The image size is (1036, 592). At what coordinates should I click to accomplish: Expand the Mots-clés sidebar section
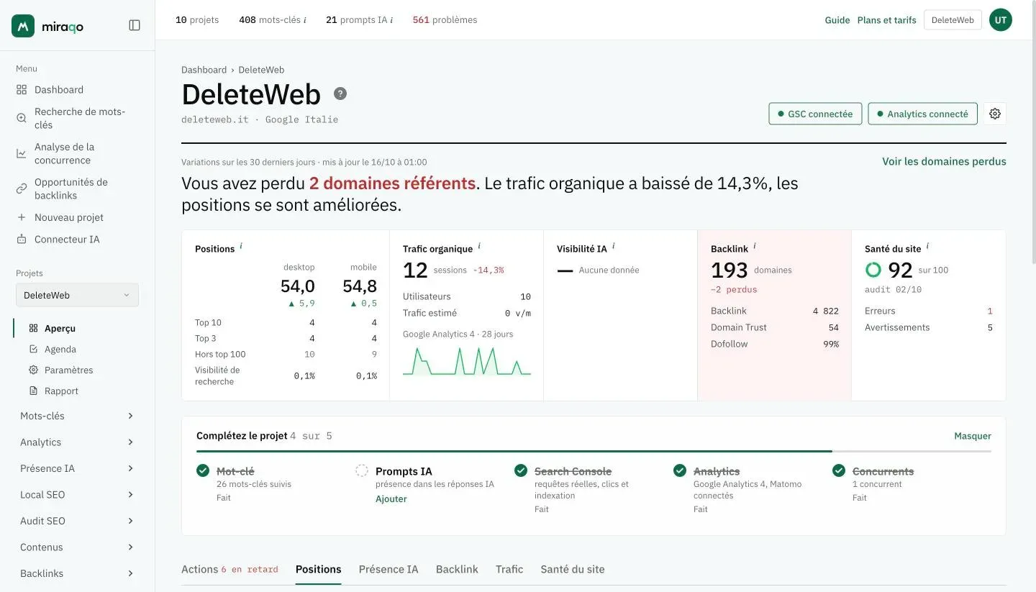click(77, 416)
